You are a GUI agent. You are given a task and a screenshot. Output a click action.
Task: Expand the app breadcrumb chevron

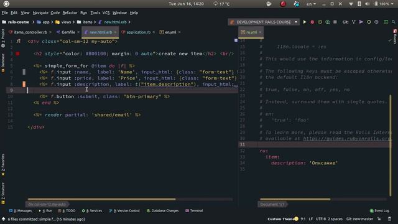52,22
